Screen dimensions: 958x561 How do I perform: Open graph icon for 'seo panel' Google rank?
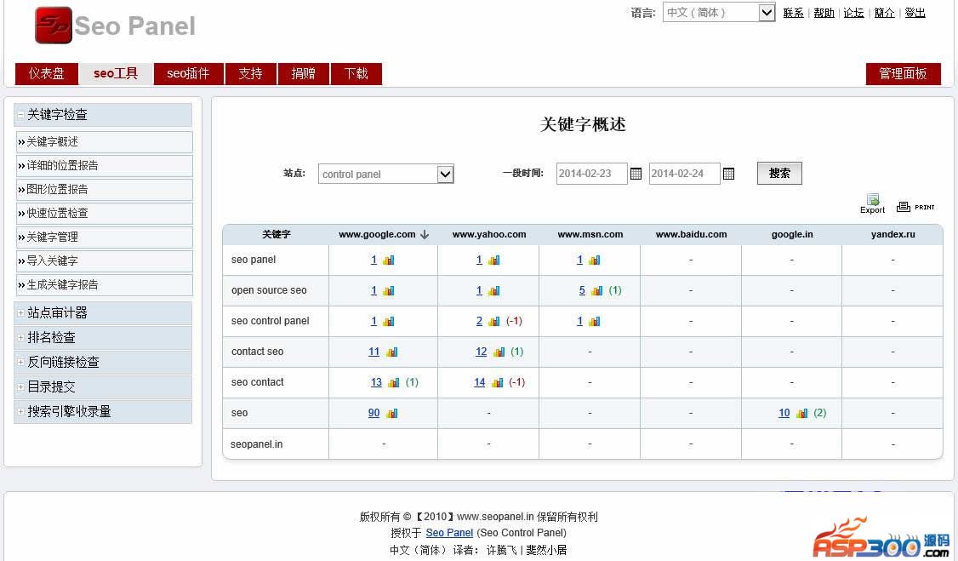tap(388, 260)
